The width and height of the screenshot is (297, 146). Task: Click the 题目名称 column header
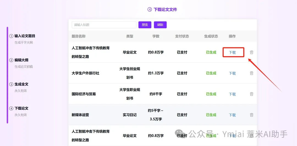[x=79, y=36]
